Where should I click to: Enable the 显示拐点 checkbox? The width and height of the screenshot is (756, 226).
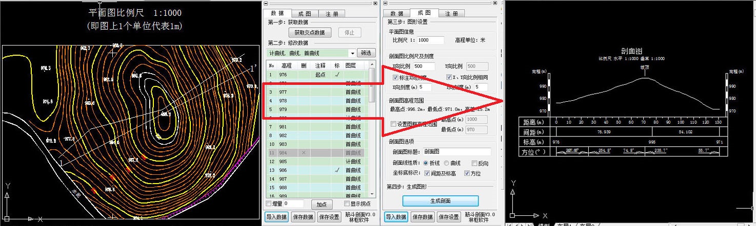(347, 204)
